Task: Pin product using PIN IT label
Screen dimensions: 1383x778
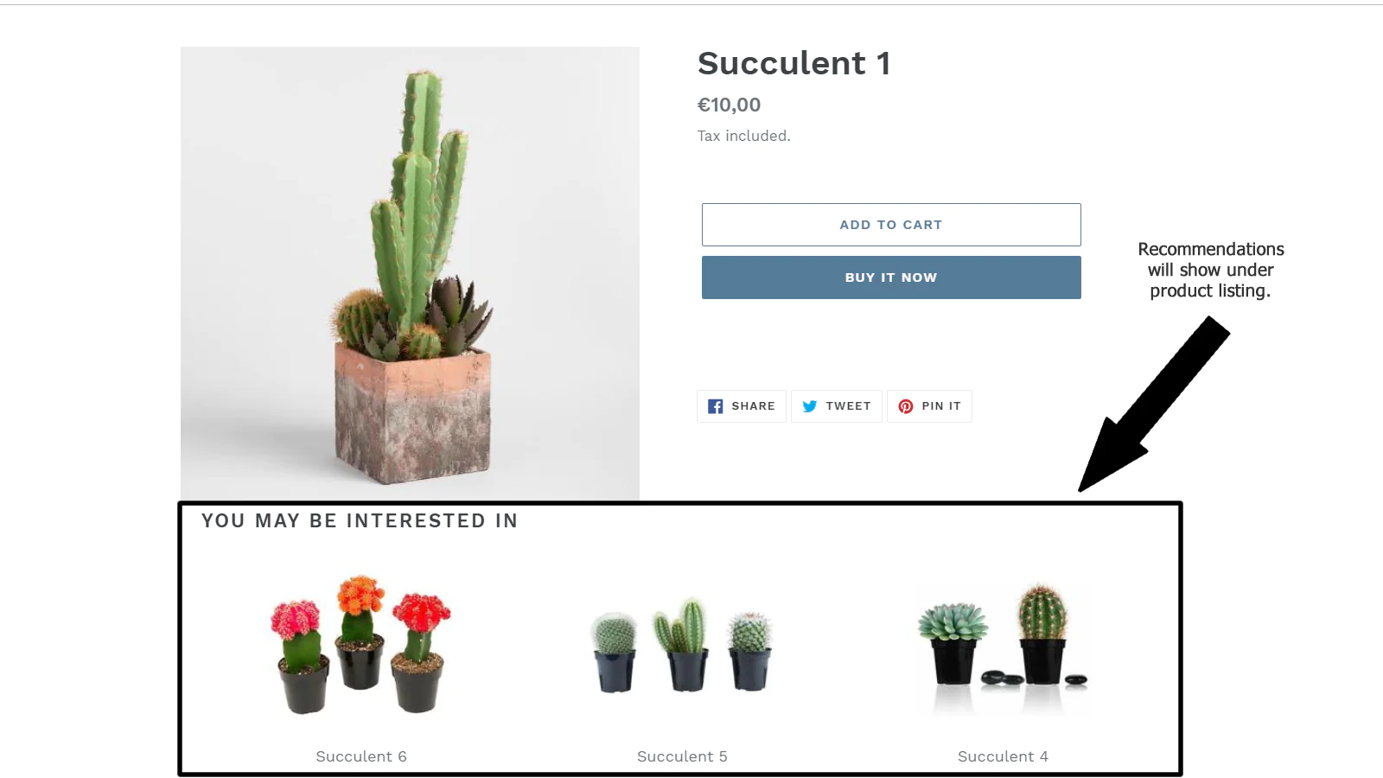Action: click(941, 406)
